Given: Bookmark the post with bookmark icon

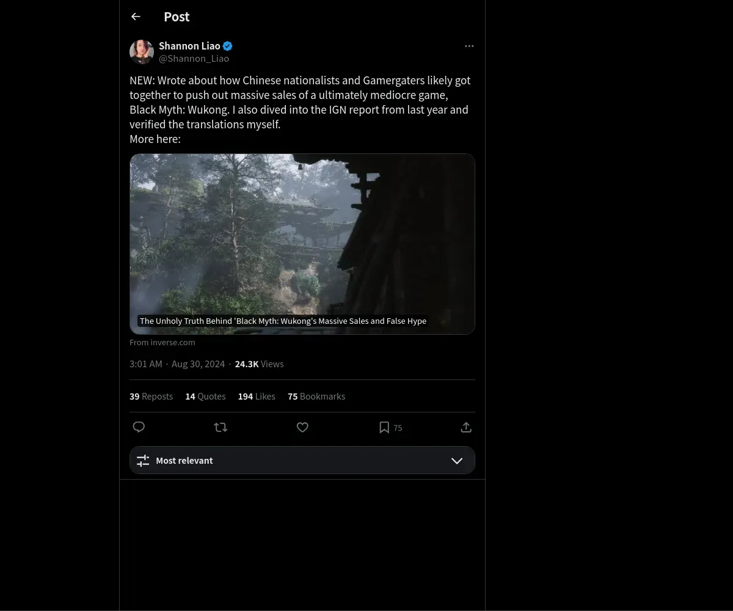Looking at the screenshot, I should click(x=384, y=427).
